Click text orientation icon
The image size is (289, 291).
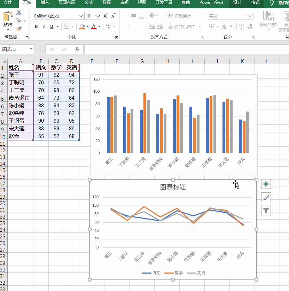click(x=152, y=16)
